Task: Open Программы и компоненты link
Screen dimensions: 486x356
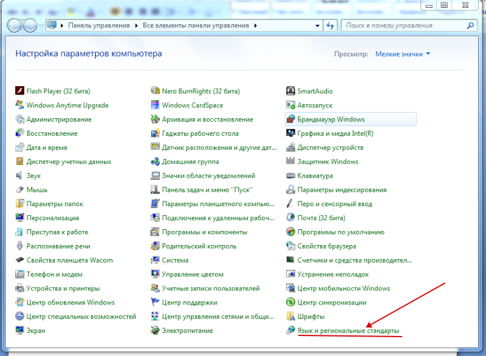Action: pyautogui.click(x=205, y=232)
